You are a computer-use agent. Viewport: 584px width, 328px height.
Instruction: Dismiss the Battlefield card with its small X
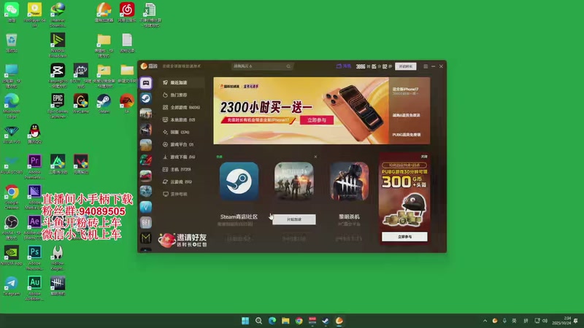(315, 157)
